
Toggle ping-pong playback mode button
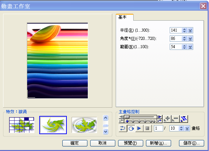[123, 128]
